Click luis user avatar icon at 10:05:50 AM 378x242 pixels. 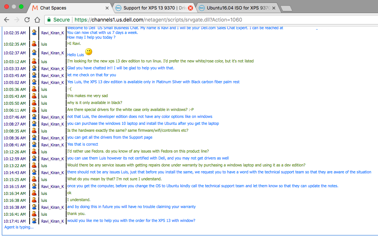[x=34, y=103]
